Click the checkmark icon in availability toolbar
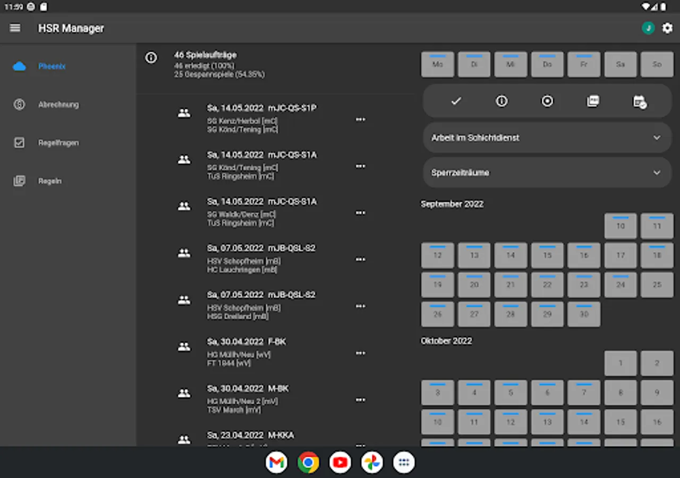The width and height of the screenshot is (680, 478). click(x=456, y=101)
